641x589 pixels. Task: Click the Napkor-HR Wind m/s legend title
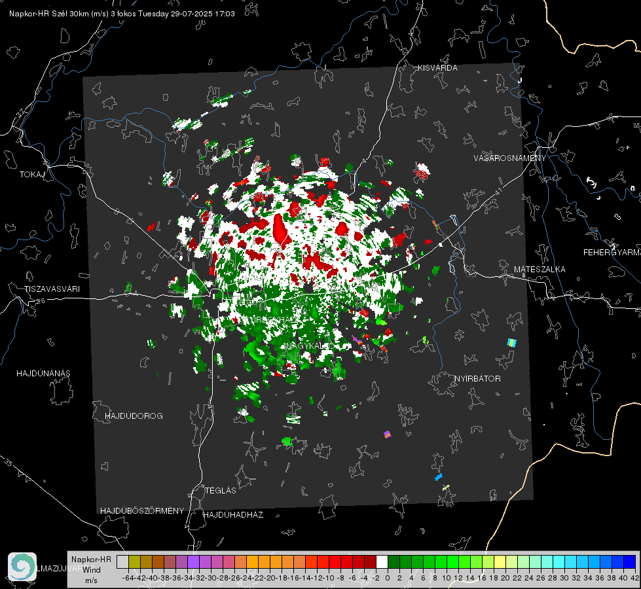click(91, 570)
